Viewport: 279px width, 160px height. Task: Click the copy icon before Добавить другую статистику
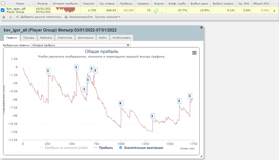pos(17,17)
